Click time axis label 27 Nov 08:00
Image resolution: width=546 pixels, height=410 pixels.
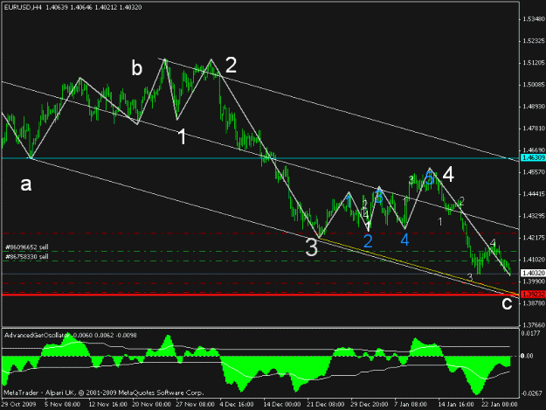(195, 404)
